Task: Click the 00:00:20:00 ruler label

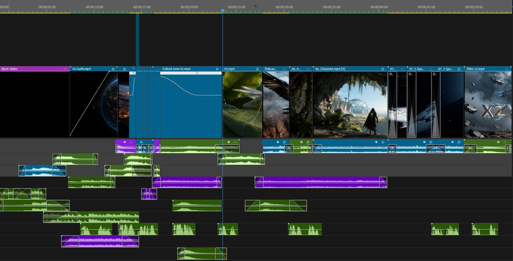Action: click(189, 7)
